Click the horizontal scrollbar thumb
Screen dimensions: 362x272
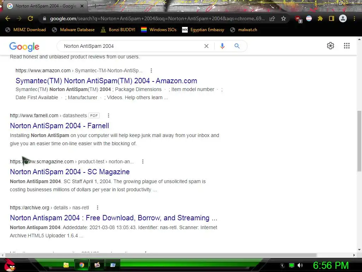[x=161, y=255]
